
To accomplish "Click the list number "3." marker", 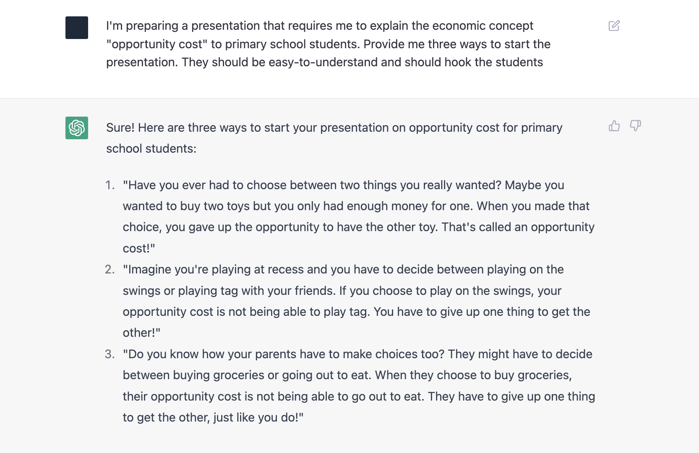I will click(110, 354).
